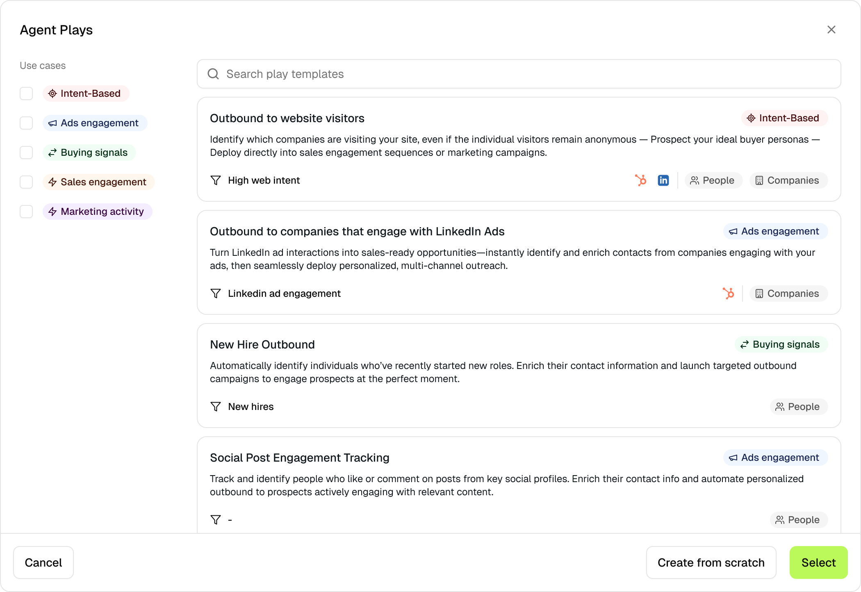The width and height of the screenshot is (861, 592).
Task: Click the Cancel button
Action: click(x=43, y=562)
